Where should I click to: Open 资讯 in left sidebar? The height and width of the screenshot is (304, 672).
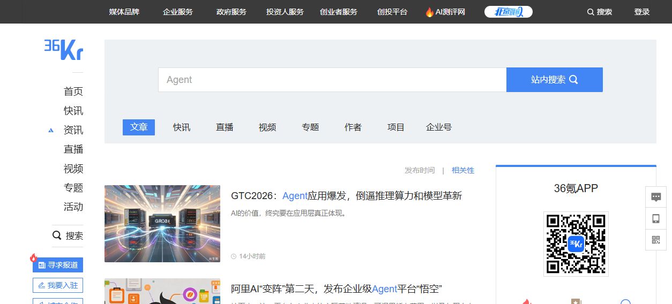(x=73, y=130)
